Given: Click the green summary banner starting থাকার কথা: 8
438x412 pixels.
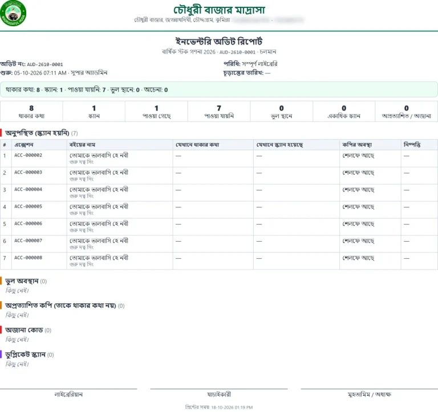Looking at the screenshot, I should (219, 89).
